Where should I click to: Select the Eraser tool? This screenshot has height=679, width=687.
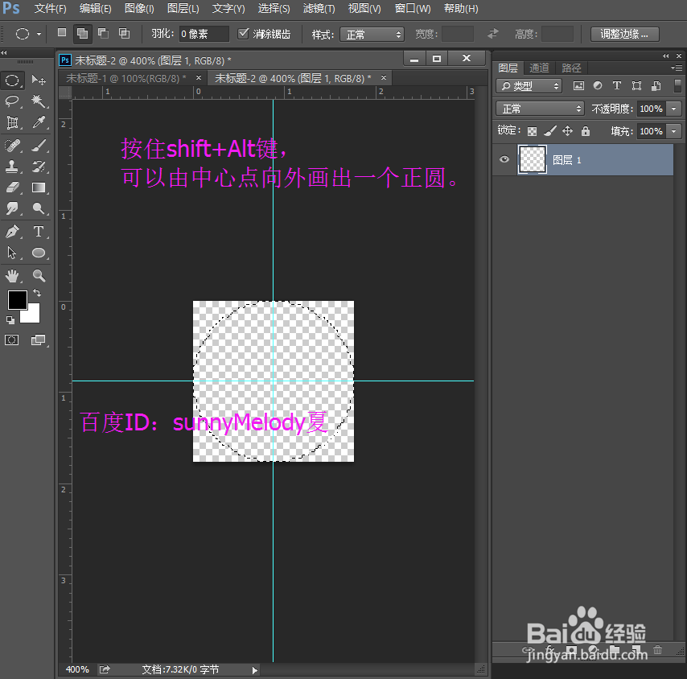point(12,187)
